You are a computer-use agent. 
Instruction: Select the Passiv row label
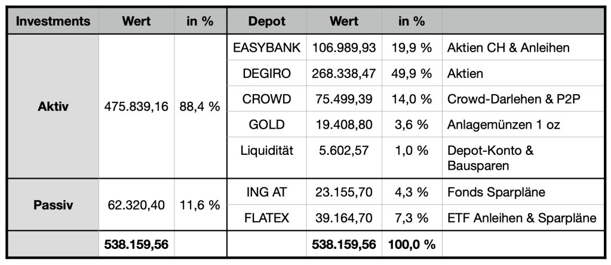click(53, 206)
